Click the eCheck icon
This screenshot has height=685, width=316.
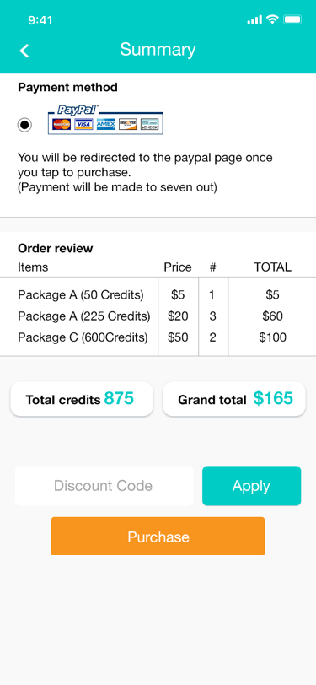point(150,125)
